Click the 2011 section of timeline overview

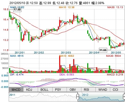[x=43, y=97]
